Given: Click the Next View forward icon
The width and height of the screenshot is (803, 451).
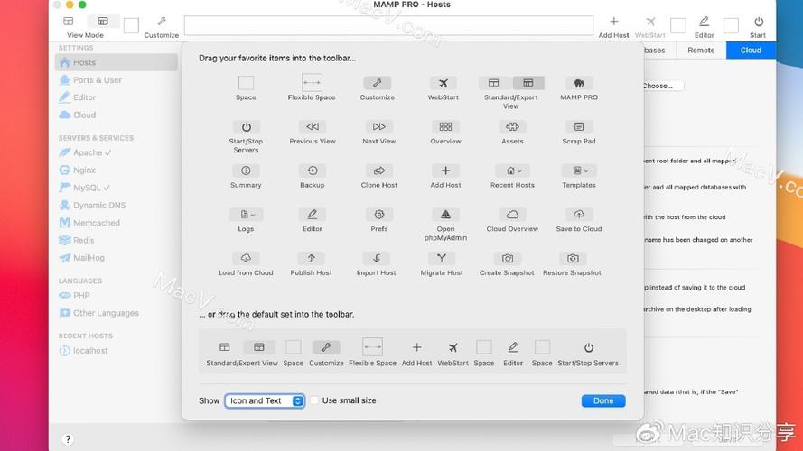Looking at the screenshot, I should (x=379, y=127).
